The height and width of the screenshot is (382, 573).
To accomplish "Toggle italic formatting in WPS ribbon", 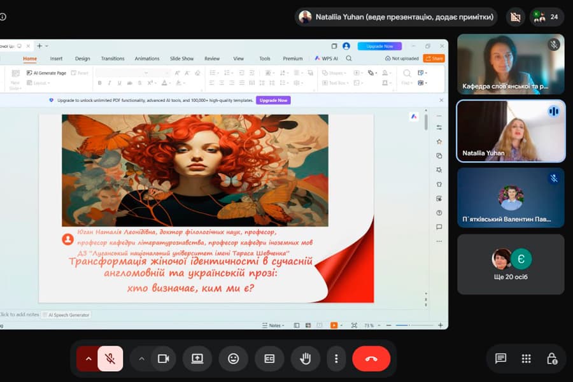I will point(110,83).
